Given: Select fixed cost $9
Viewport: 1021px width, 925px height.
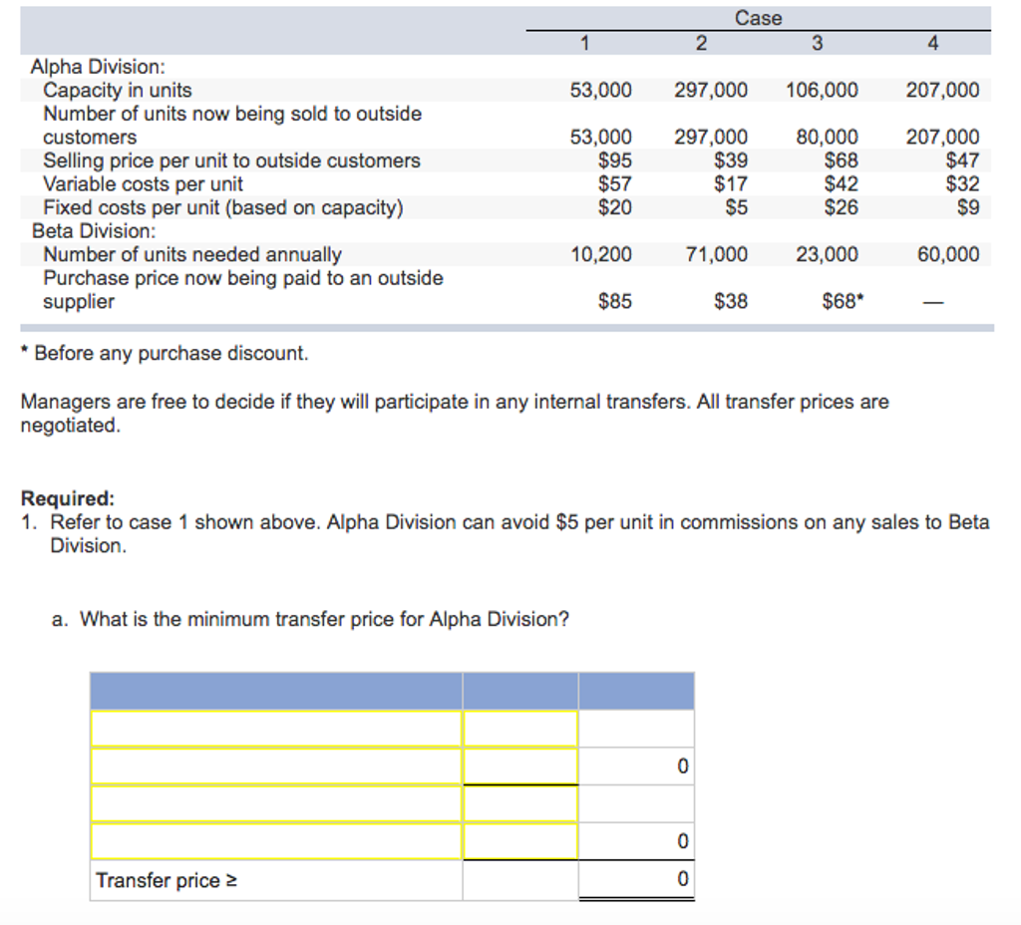Looking at the screenshot, I should (x=968, y=207).
